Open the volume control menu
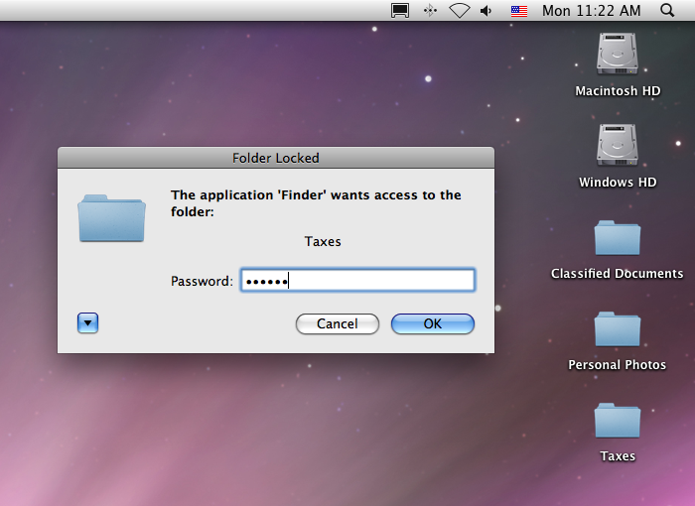This screenshot has width=695, height=506. [486, 11]
